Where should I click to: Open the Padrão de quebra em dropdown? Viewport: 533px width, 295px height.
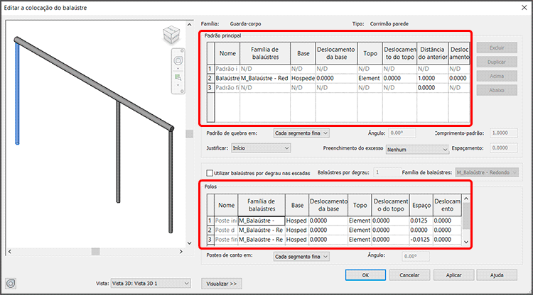click(x=301, y=133)
